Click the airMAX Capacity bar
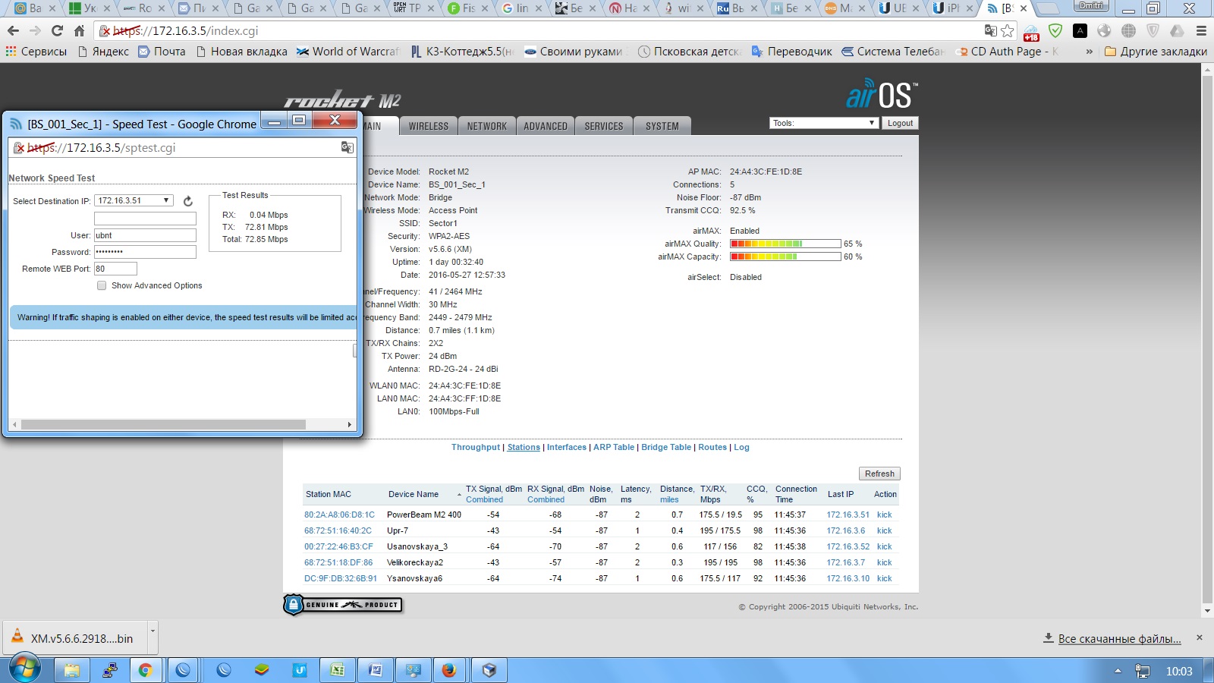1214x683 pixels. 785,257
